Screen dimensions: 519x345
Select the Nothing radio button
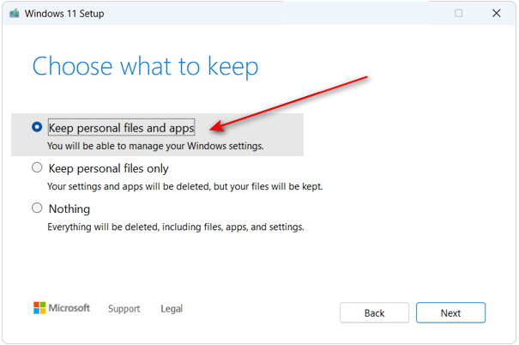click(37, 208)
